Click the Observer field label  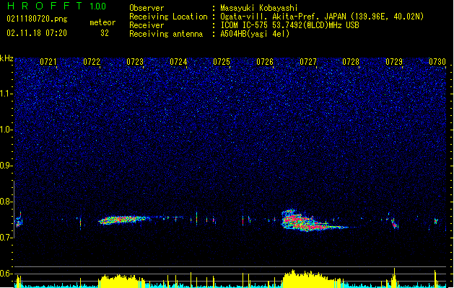click(147, 8)
